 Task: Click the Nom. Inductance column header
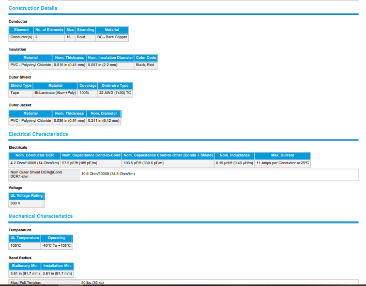click(x=234, y=155)
